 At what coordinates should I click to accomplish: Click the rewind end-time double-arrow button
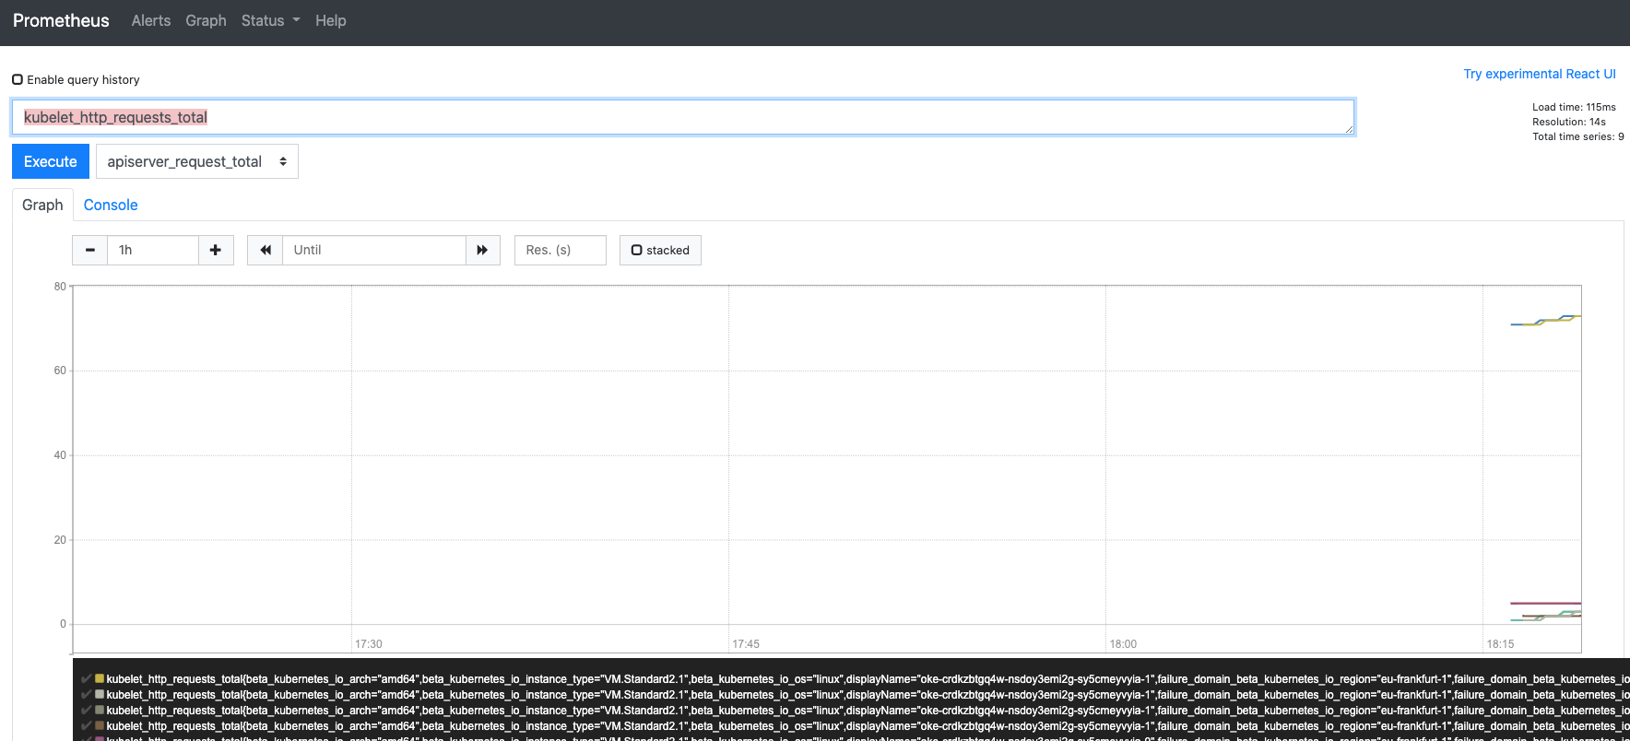pos(266,250)
